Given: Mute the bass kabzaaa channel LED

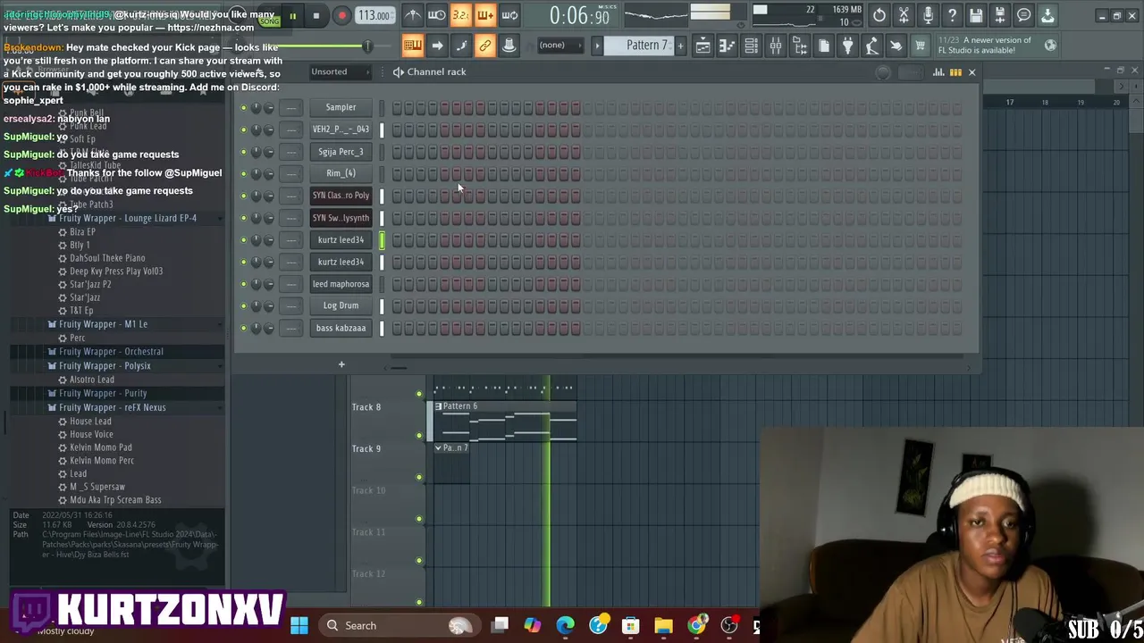Looking at the screenshot, I should coord(243,328).
